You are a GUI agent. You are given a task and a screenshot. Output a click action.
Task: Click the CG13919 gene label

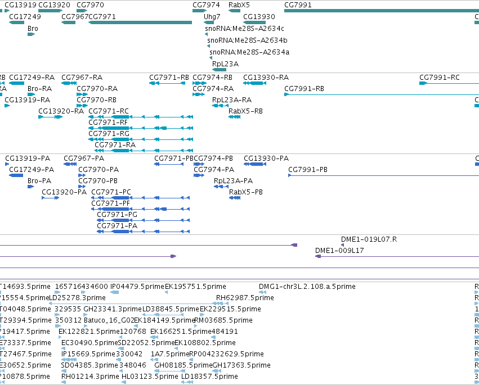pyautogui.click(x=20, y=5)
